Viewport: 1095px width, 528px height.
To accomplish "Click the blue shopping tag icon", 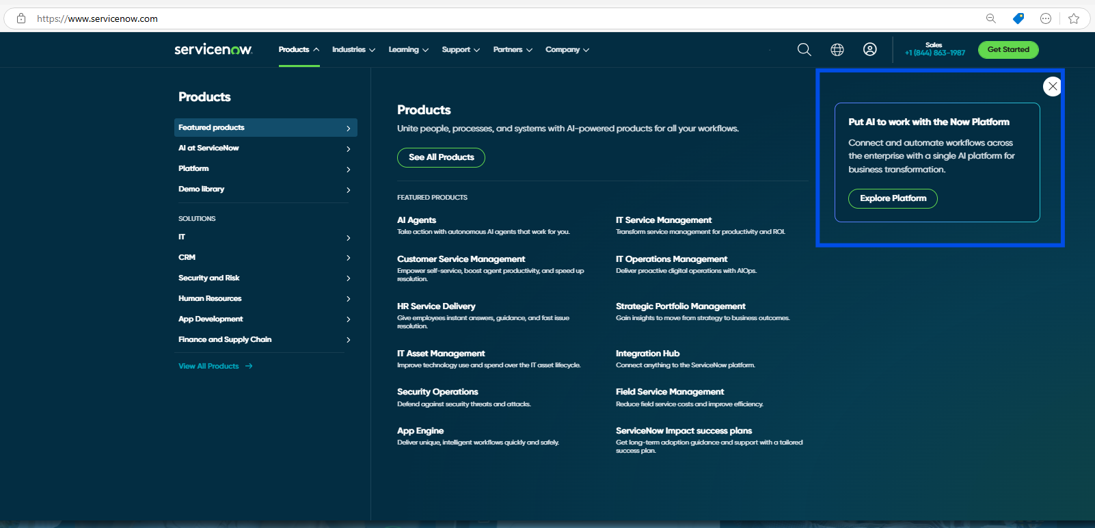I will click(1018, 18).
